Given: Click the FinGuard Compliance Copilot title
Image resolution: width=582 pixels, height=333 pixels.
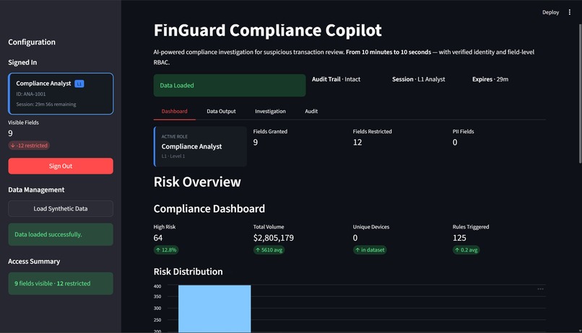Looking at the screenshot, I should pyautogui.click(x=268, y=30).
